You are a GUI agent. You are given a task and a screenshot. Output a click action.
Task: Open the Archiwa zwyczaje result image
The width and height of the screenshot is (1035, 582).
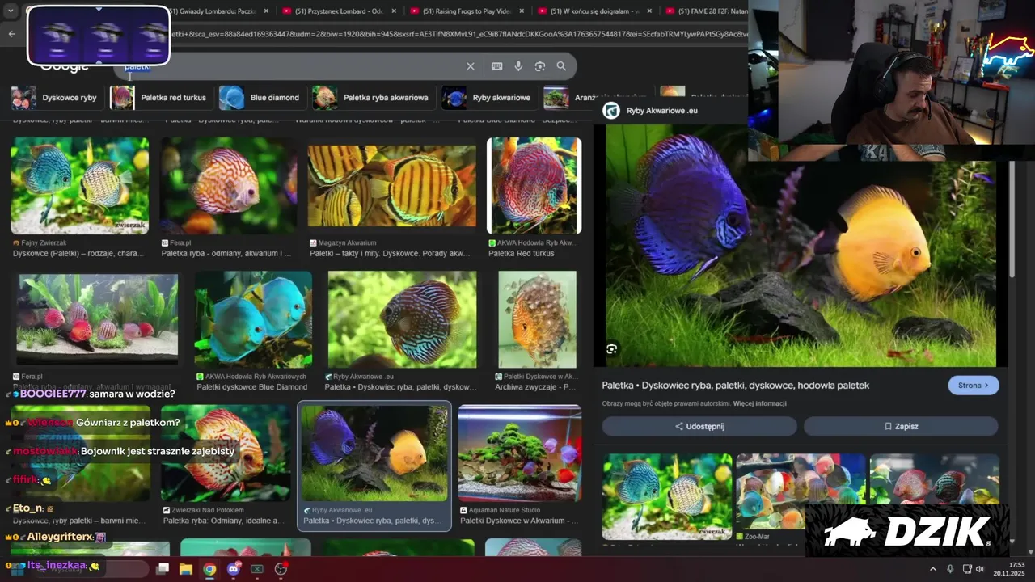coord(538,319)
